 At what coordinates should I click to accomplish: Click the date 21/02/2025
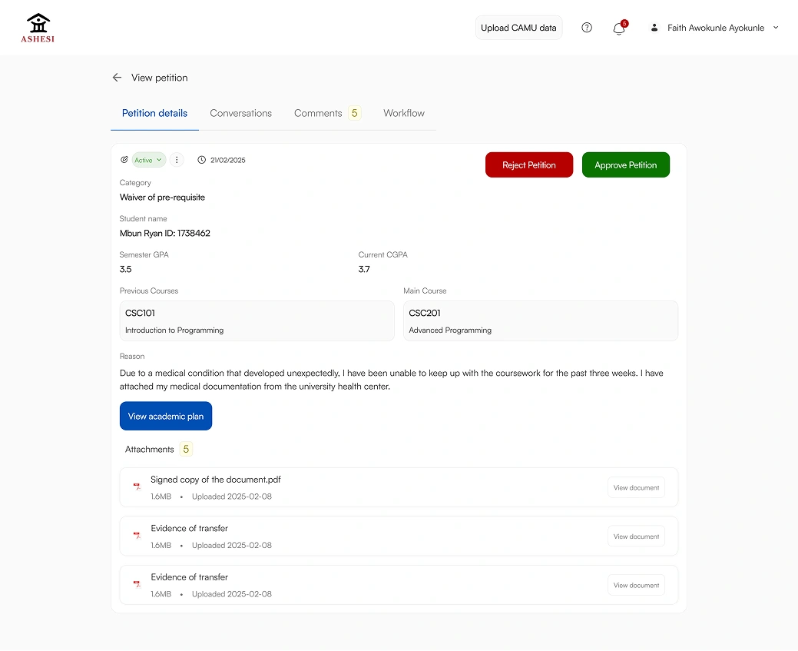pyautogui.click(x=228, y=160)
